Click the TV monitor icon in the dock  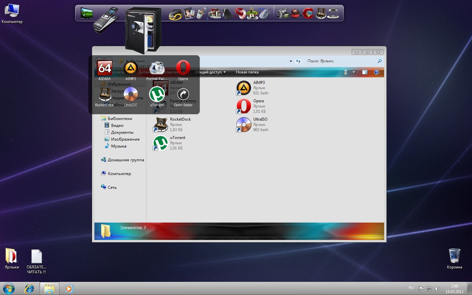tap(87, 13)
